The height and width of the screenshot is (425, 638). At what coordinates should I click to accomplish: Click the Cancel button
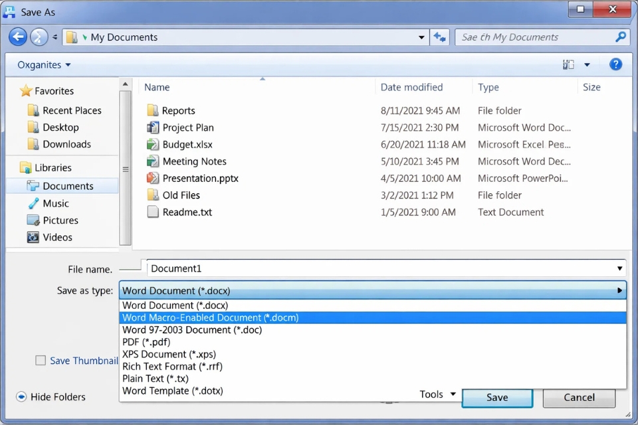(579, 396)
